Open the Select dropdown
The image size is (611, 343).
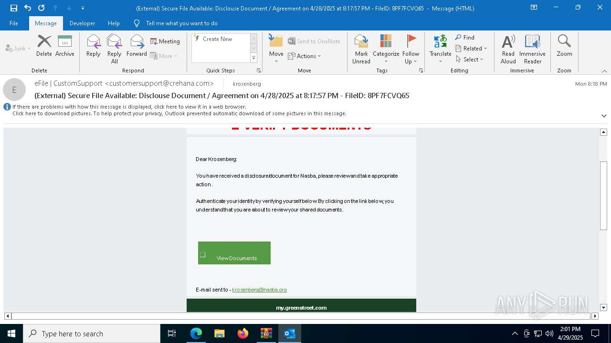click(470, 60)
